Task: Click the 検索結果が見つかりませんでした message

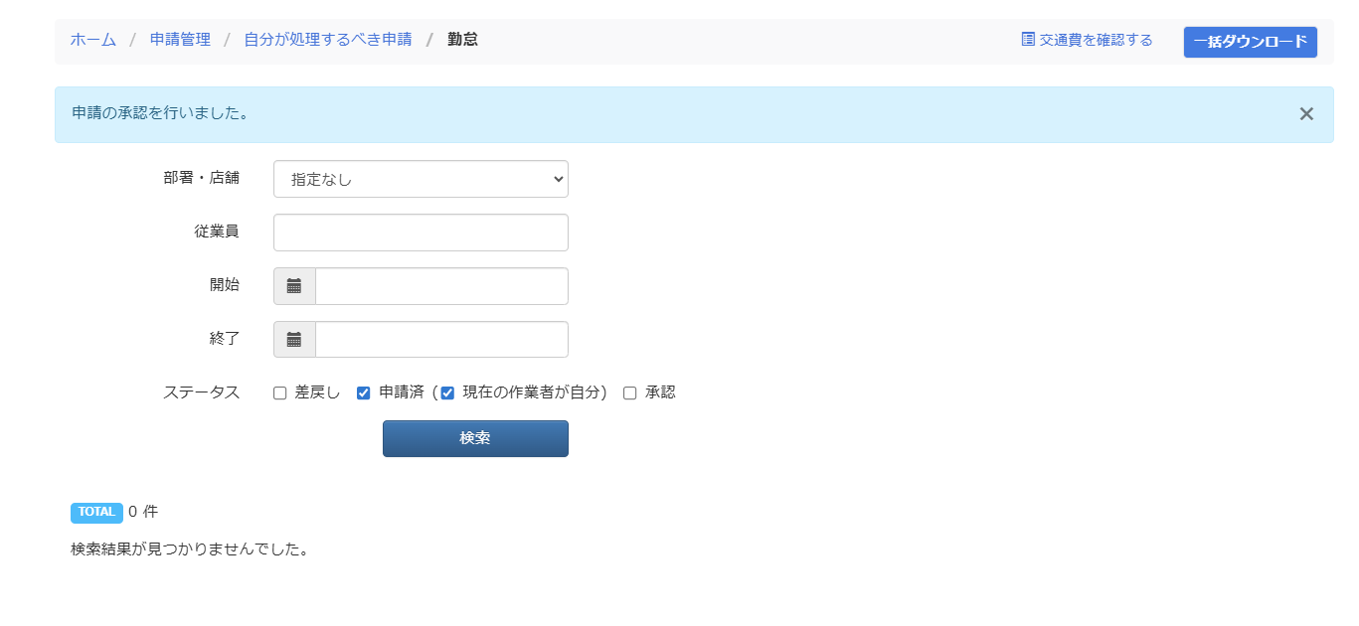Action: tap(190, 549)
